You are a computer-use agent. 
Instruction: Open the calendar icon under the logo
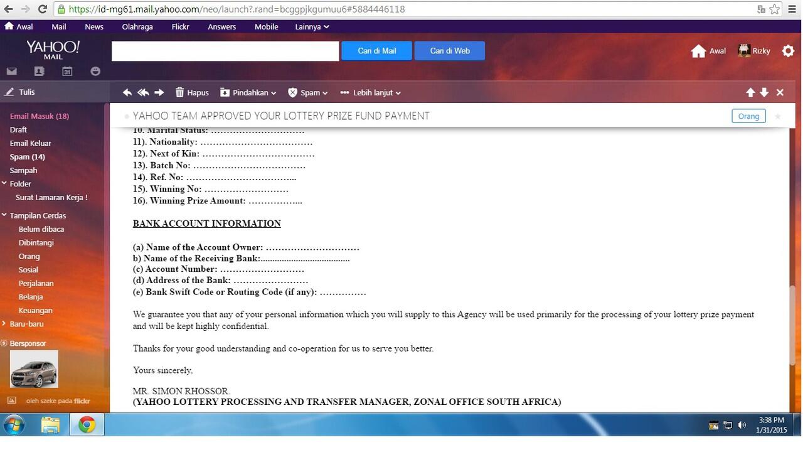pos(67,72)
